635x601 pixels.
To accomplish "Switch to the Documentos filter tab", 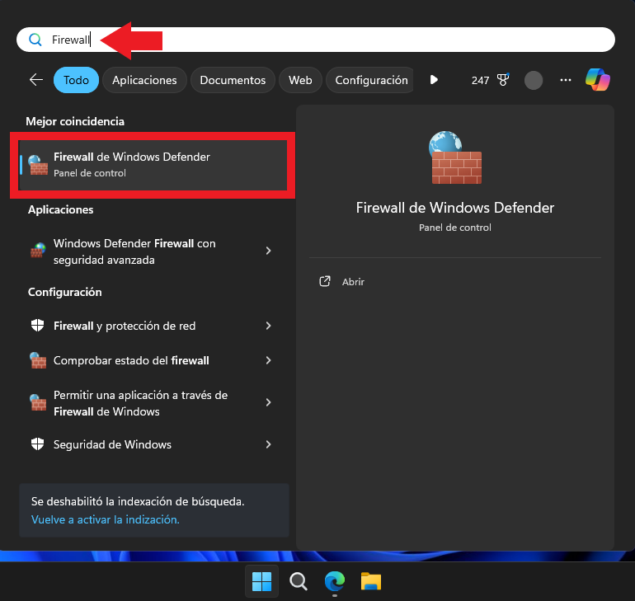I will 233,80.
